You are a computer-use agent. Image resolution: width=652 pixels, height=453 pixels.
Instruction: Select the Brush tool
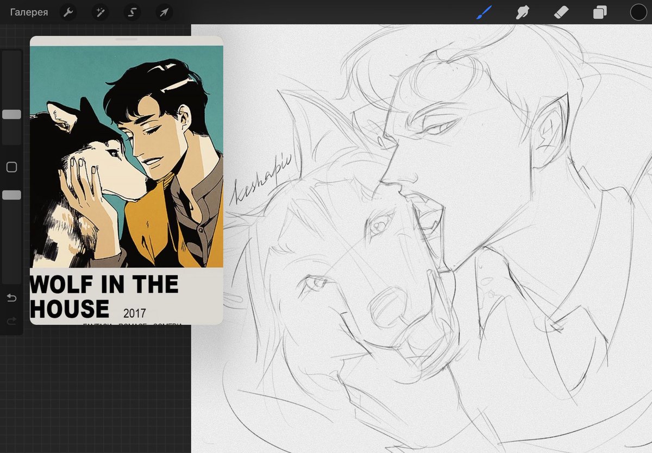click(484, 12)
